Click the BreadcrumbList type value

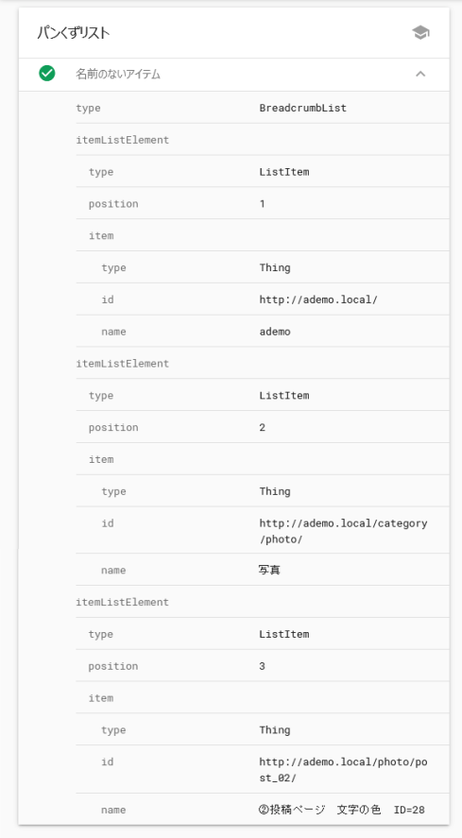[302, 108]
